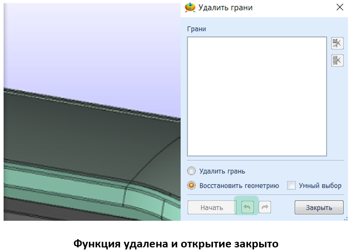Enable the Умный выбор checkbox
This screenshot has width=350, height=252.
[291, 185]
